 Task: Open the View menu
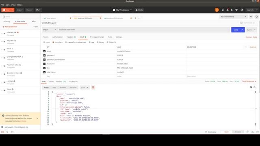click(13, 5)
